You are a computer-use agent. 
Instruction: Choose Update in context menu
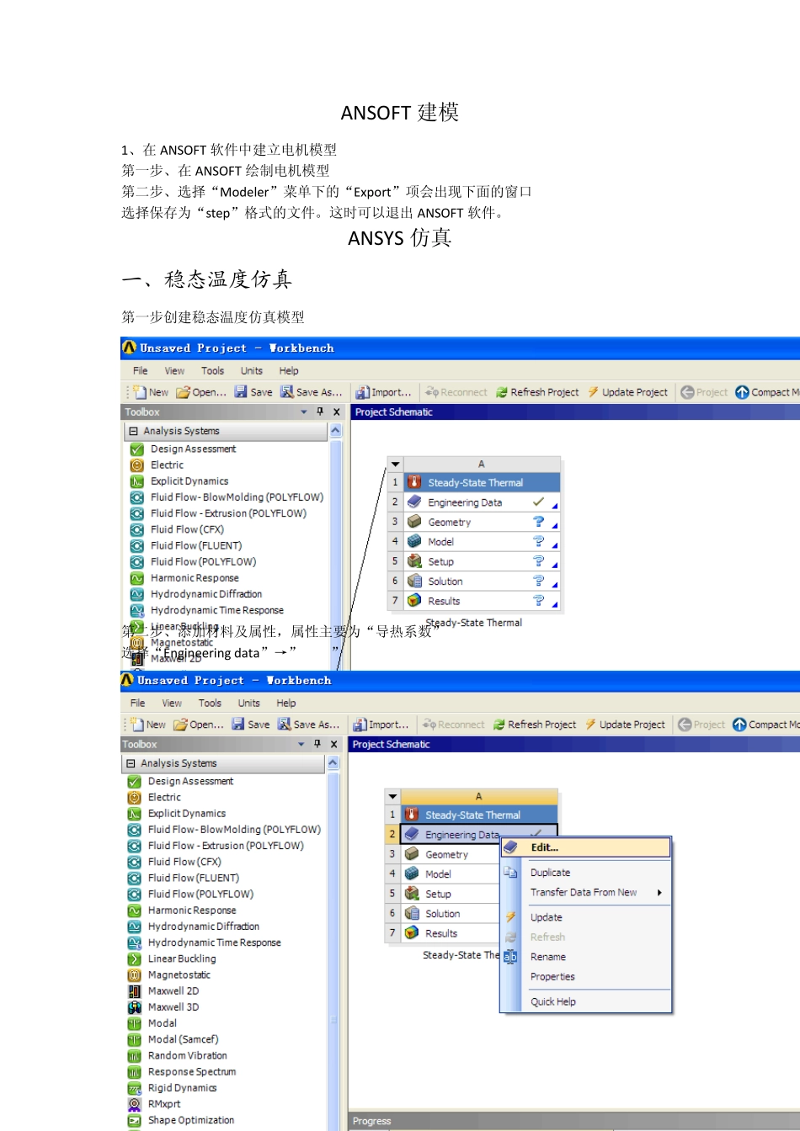coord(547,917)
